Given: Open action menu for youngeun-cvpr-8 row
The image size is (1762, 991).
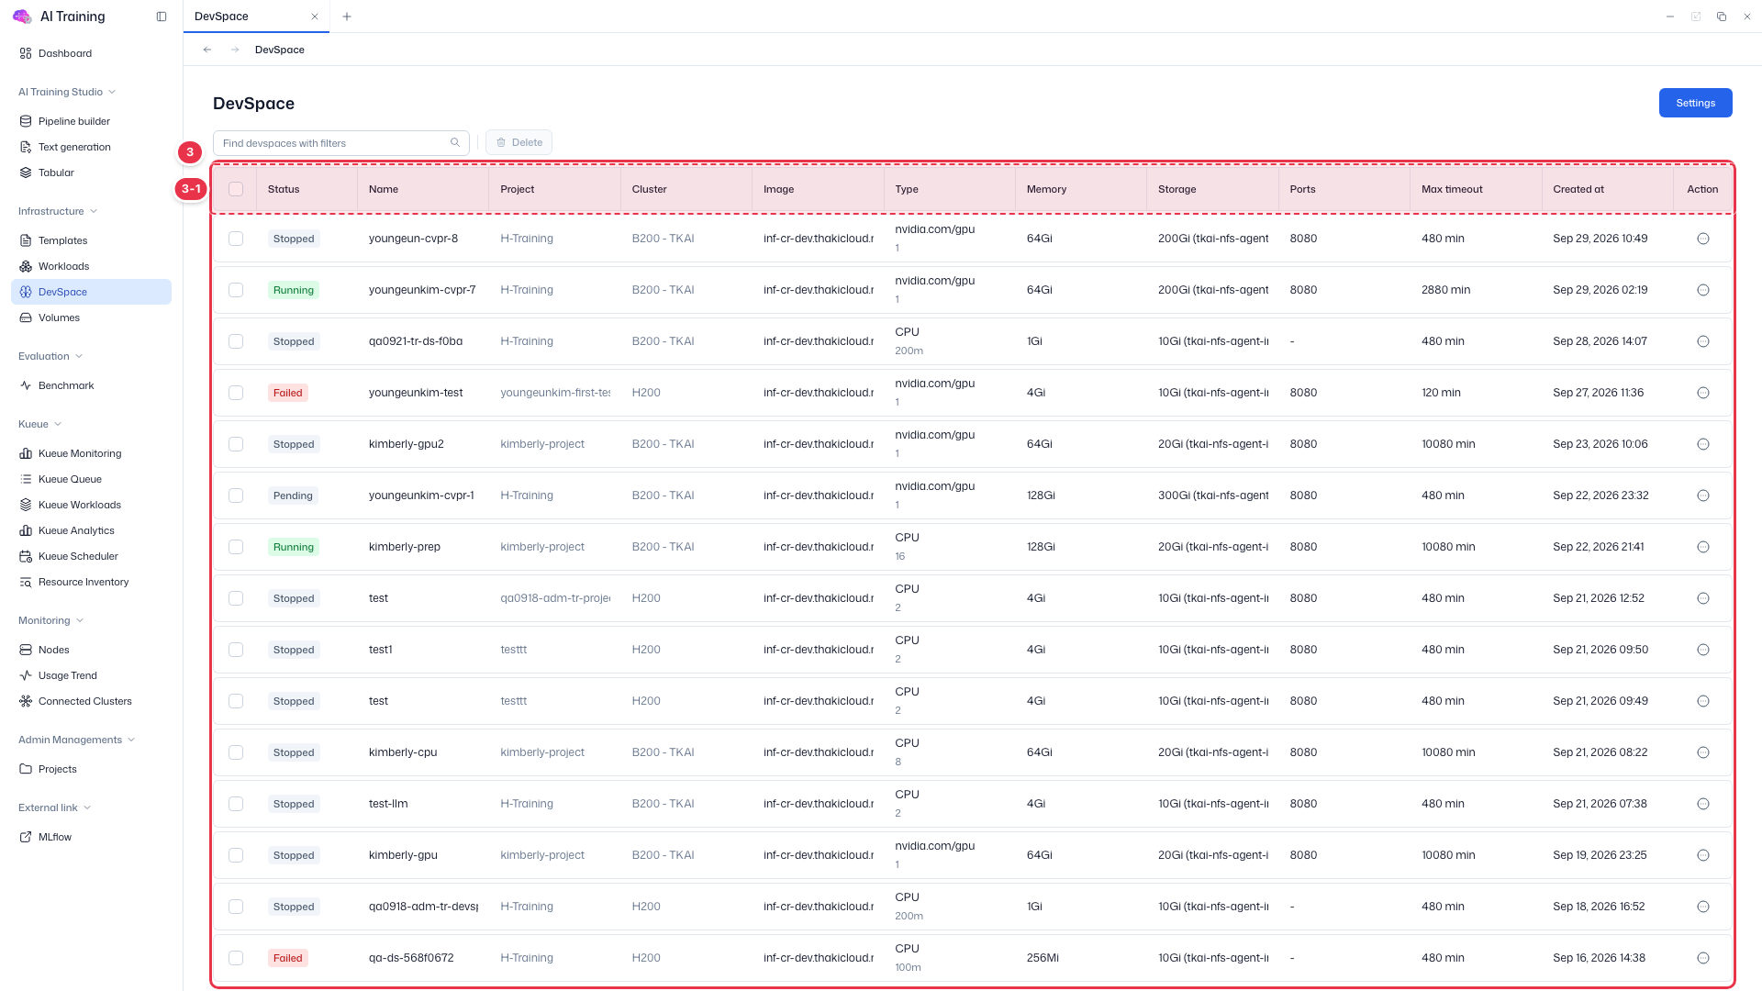Looking at the screenshot, I should (x=1703, y=239).
